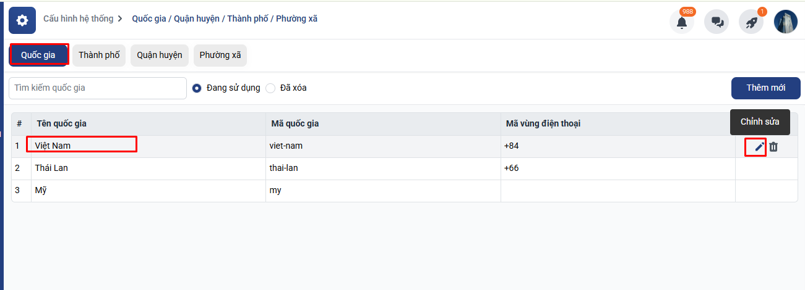The height and width of the screenshot is (290, 805).
Task: Click the Mã vùng điện thoại column header
Action: (543, 123)
